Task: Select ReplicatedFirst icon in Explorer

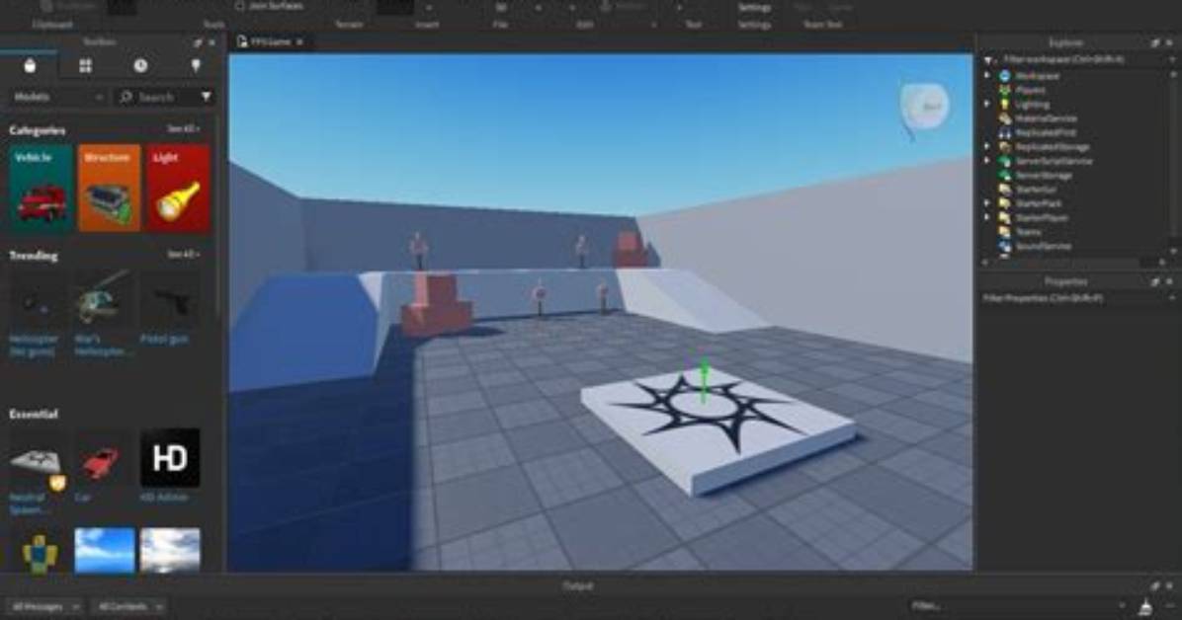Action: click(1005, 132)
